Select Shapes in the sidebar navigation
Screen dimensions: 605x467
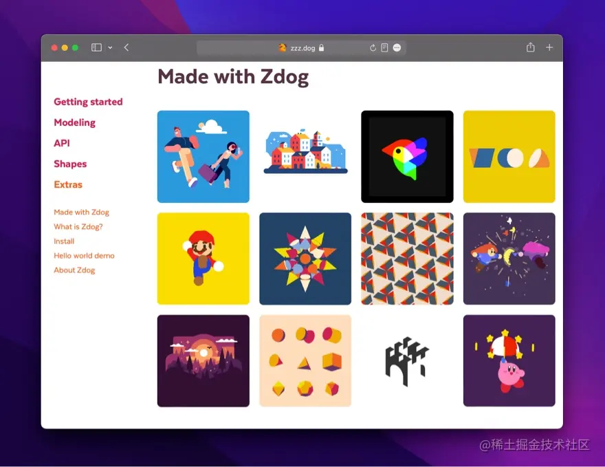[70, 164]
